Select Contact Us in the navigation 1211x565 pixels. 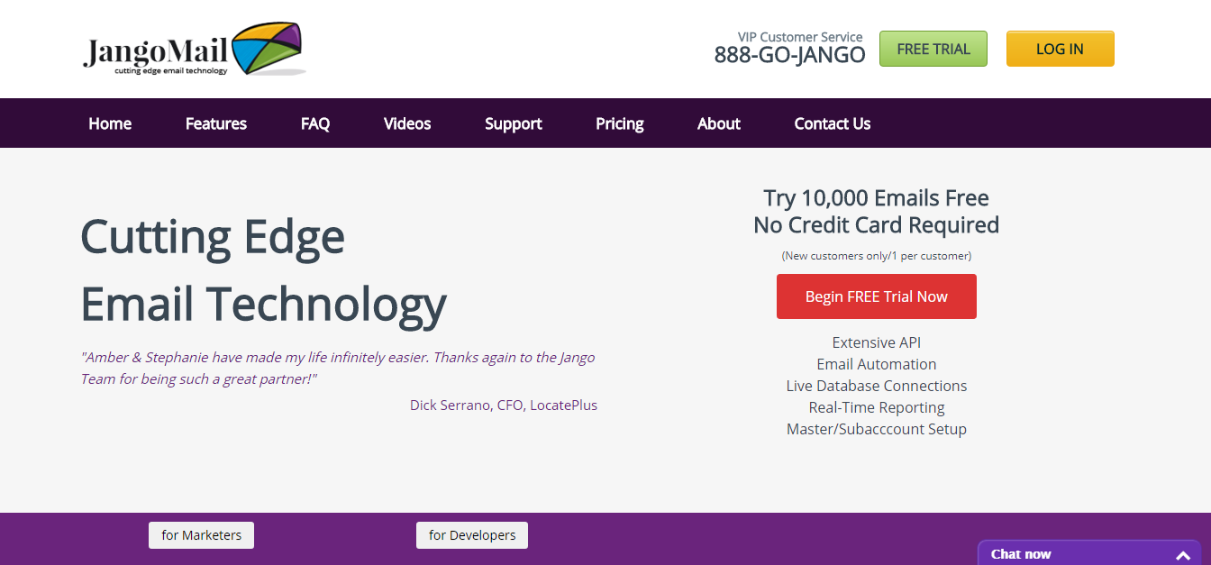pos(832,123)
